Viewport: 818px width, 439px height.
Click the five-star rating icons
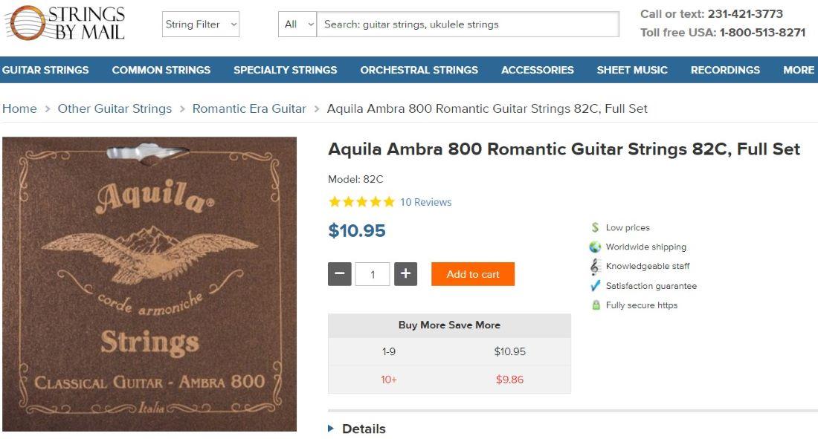pos(361,202)
